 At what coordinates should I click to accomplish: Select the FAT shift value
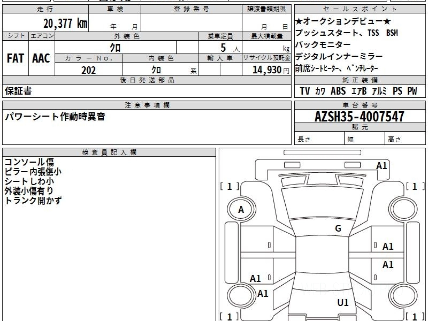(15, 58)
